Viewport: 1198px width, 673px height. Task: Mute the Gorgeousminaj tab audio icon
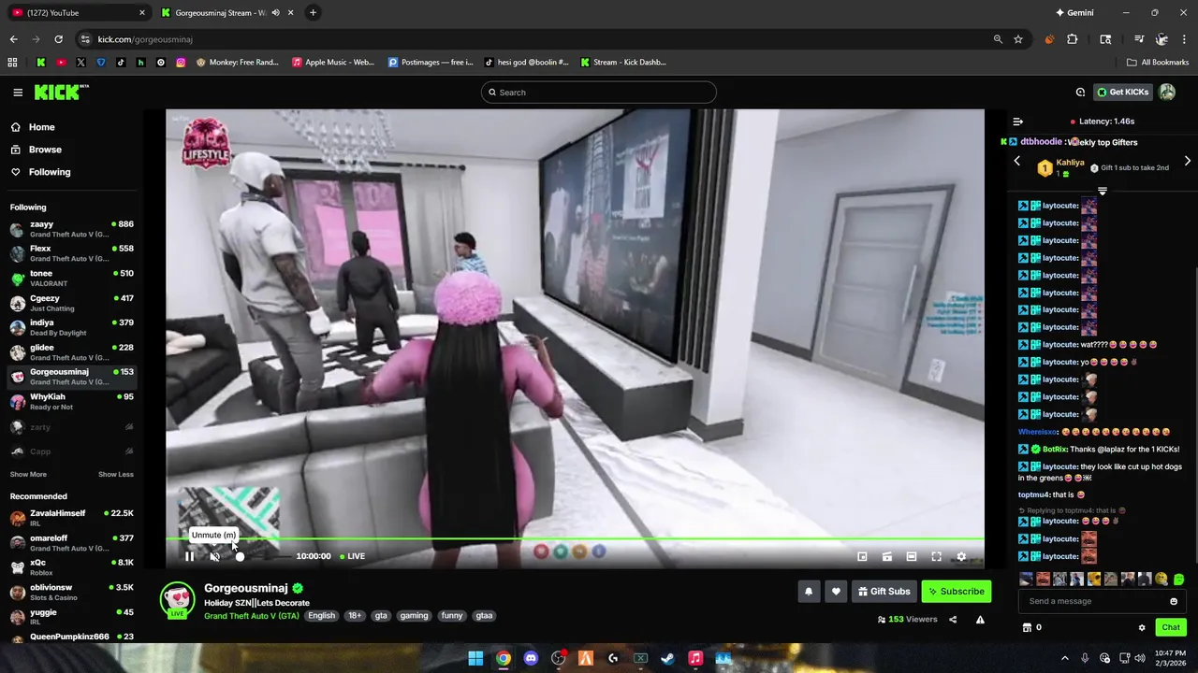(x=275, y=12)
